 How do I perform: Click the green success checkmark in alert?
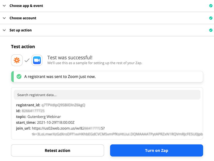pyautogui.click(x=19, y=77)
